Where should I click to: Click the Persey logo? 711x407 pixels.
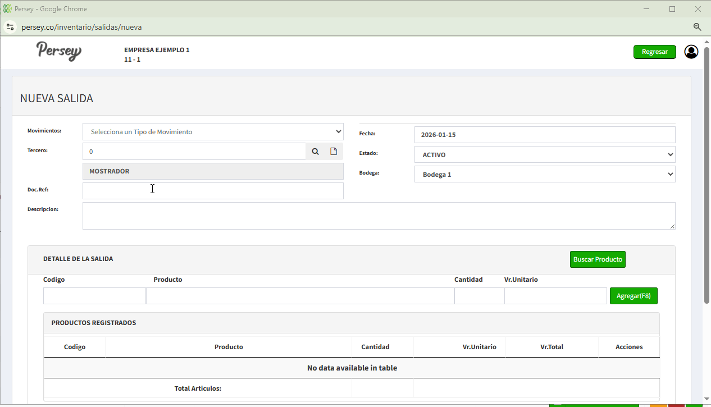59,51
